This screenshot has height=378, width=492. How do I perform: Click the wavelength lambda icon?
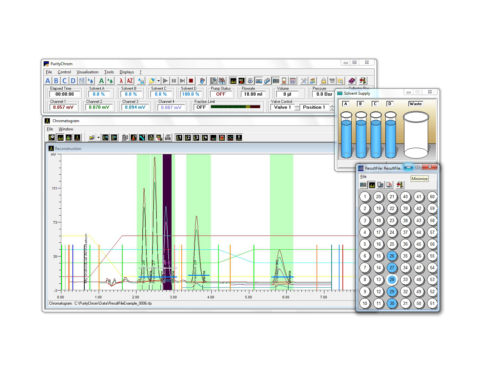pyautogui.click(x=121, y=81)
